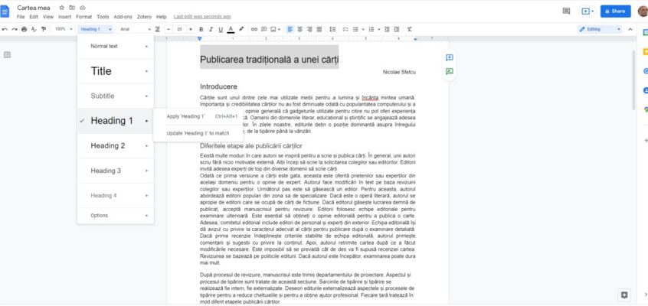Show the document outline
648x306 pixels.
tap(7, 55)
